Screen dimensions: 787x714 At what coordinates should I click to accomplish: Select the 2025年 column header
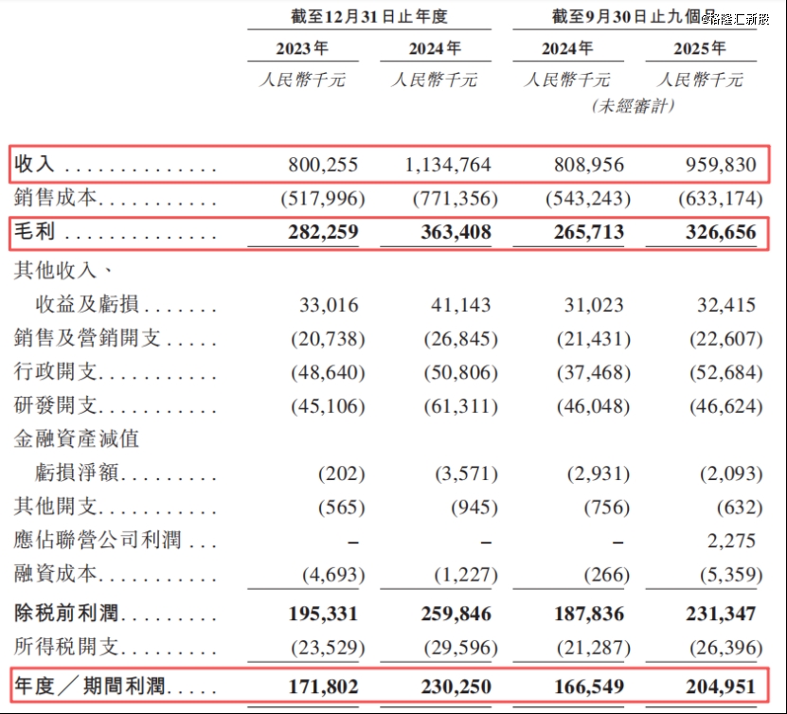699,48
